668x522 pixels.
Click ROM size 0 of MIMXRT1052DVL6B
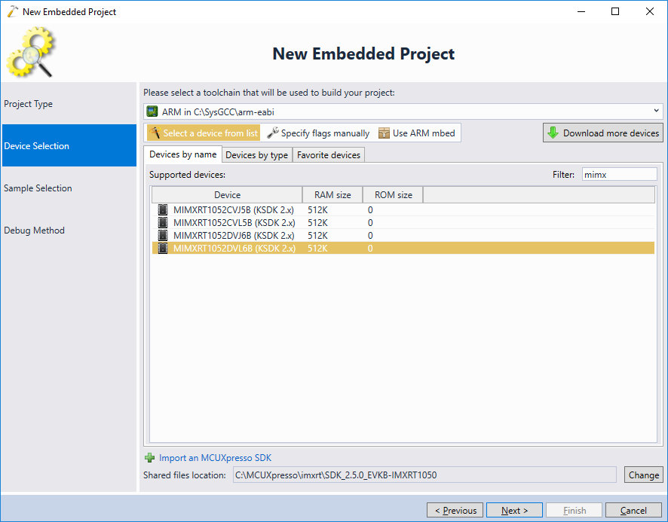(x=370, y=249)
